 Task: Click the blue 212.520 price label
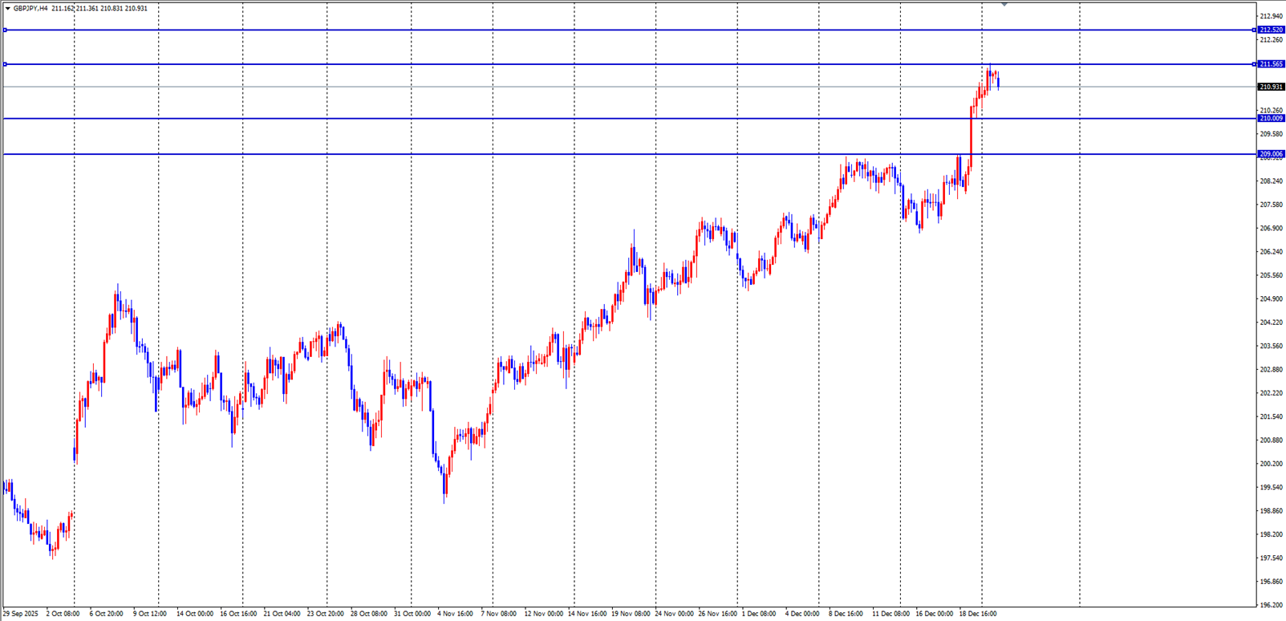pyautogui.click(x=1271, y=30)
